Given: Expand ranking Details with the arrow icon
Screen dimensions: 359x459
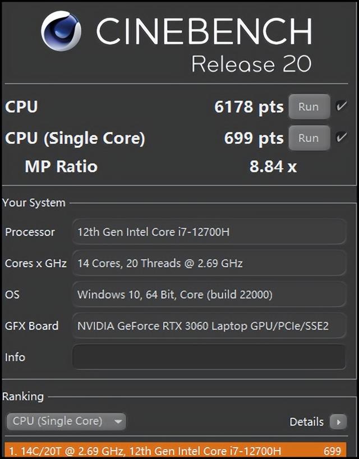Looking at the screenshot, I should [338, 422].
